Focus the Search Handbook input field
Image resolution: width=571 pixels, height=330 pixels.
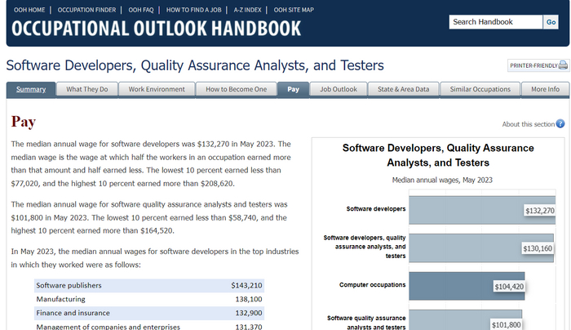click(496, 22)
